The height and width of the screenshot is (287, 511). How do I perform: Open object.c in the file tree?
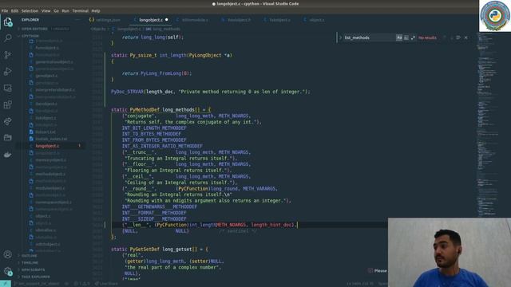point(43,216)
